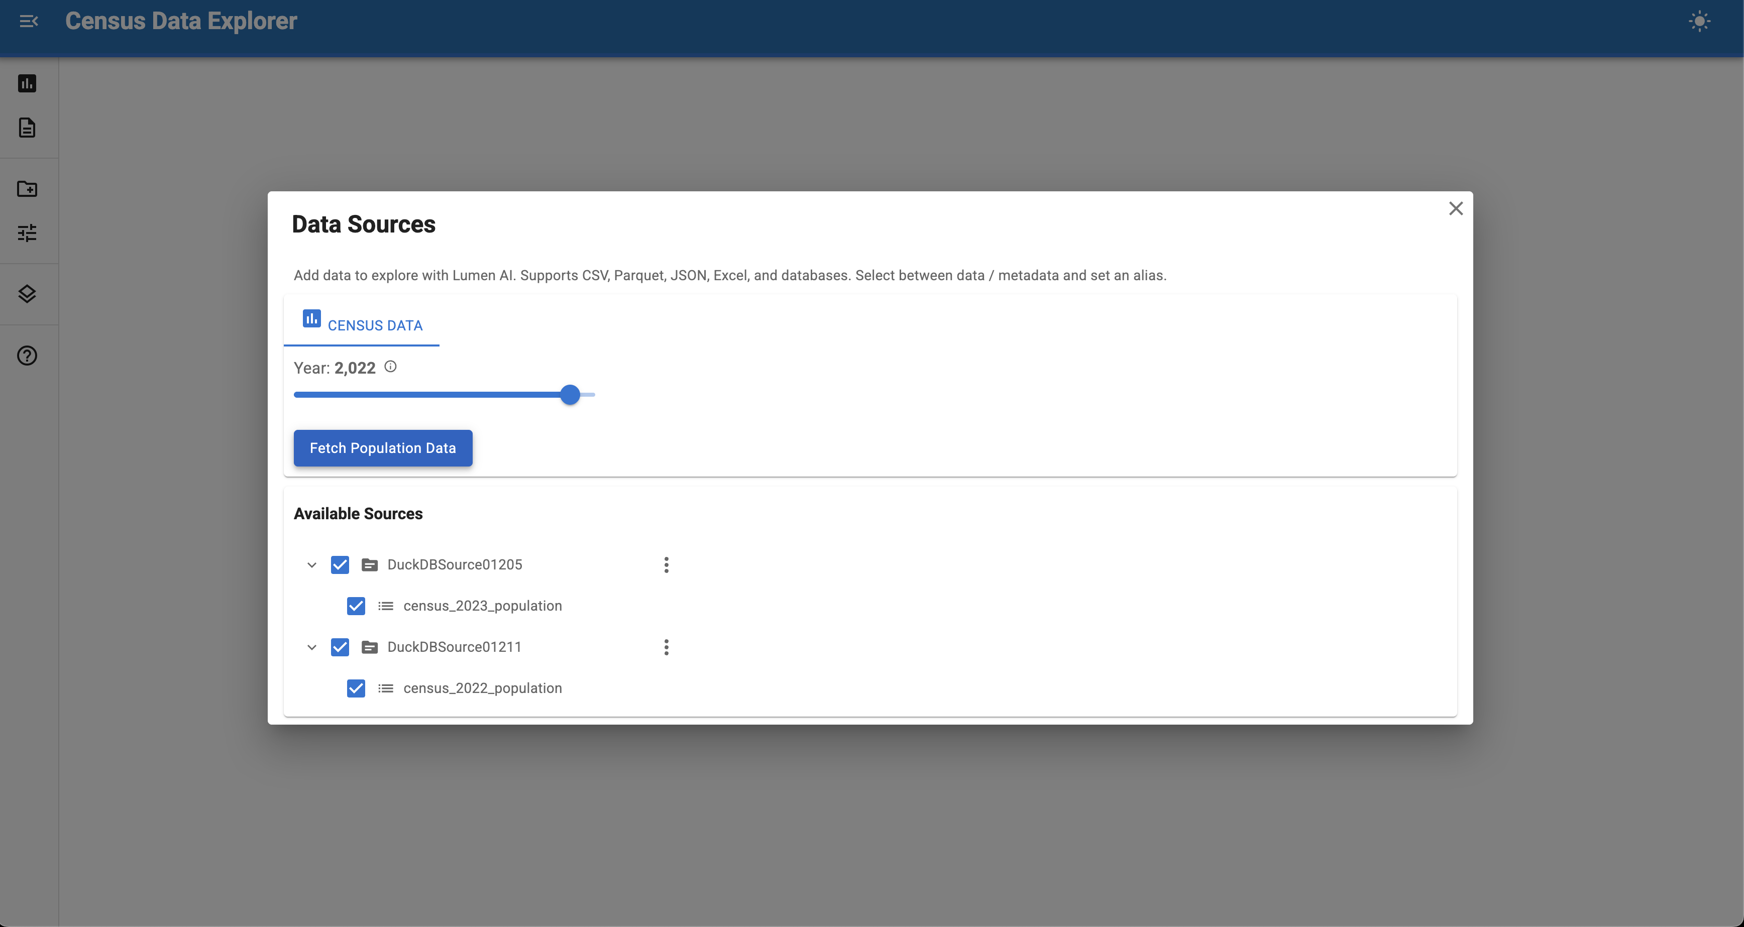
Task: Collapse the DuckDBSource01205 tree item
Action: 312,565
